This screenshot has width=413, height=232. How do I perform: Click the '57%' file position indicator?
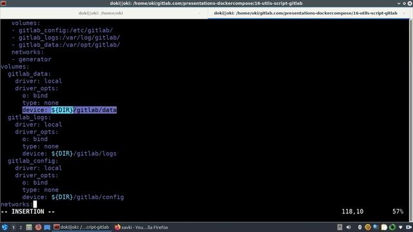[x=398, y=211]
